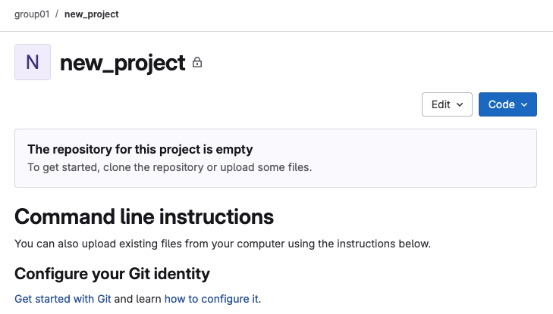553x314 pixels.
Task: Click the "To get started, clone the repository" text
Action: coord(169,166)
